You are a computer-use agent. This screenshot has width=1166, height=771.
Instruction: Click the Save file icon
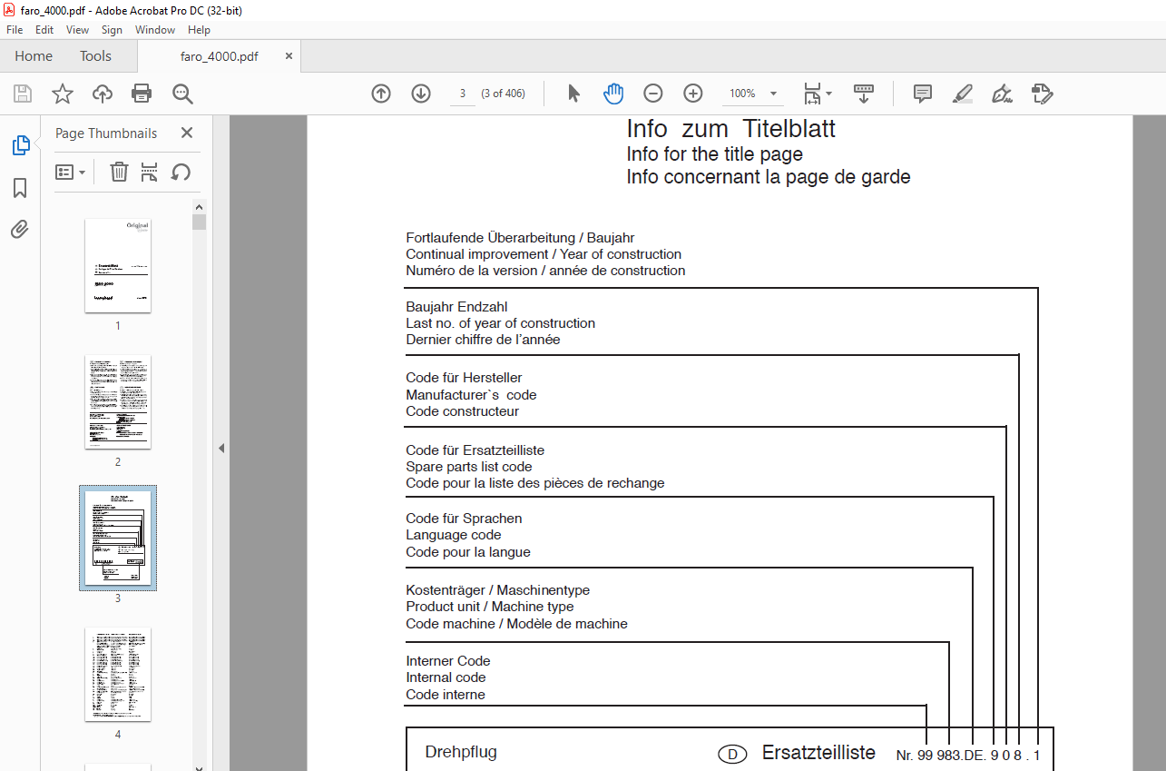tap(23, 94)
